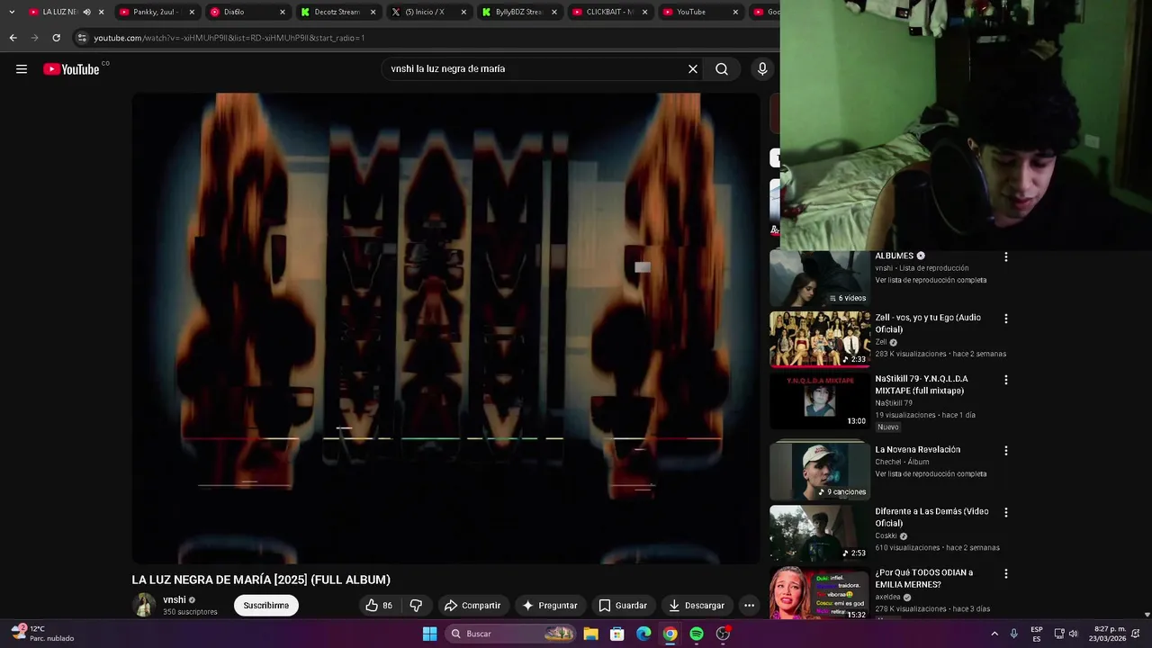
Task: Open Diferente a Las Demás thumbnail
Action: (820, 533)
